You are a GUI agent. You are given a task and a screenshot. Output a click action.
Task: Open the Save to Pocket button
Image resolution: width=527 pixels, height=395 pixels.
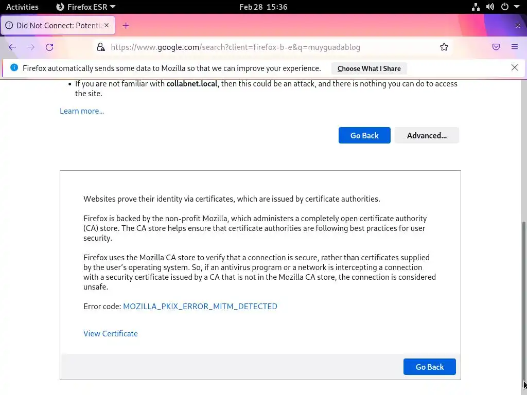click(496, 47)
